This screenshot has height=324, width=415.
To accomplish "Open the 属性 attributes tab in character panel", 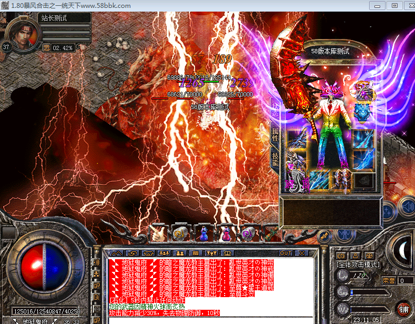I will (275, 134).
